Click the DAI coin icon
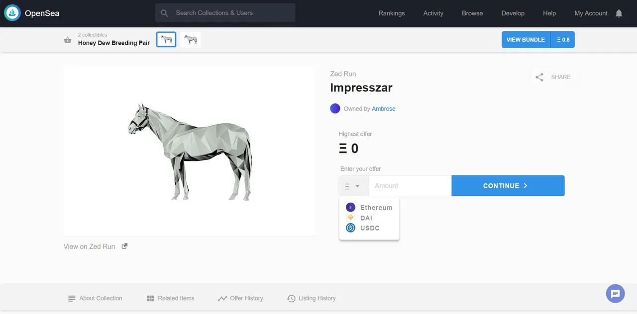Screen dimensions: 637x314 [350, 218]
